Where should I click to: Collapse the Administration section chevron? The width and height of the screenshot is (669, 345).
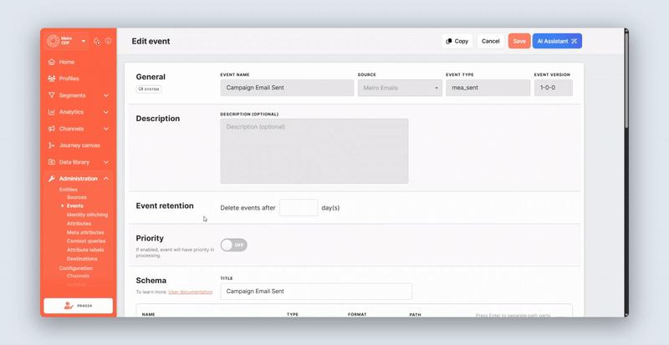[x=106, y=179]
